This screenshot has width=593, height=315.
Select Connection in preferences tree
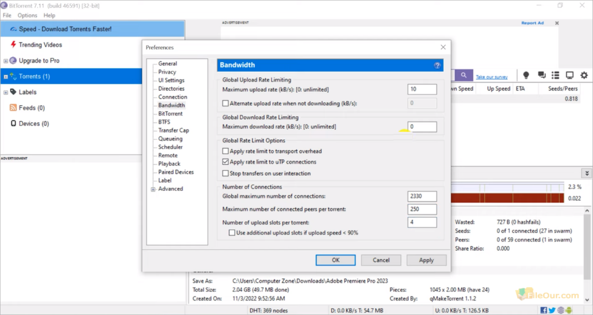[173, 97]
